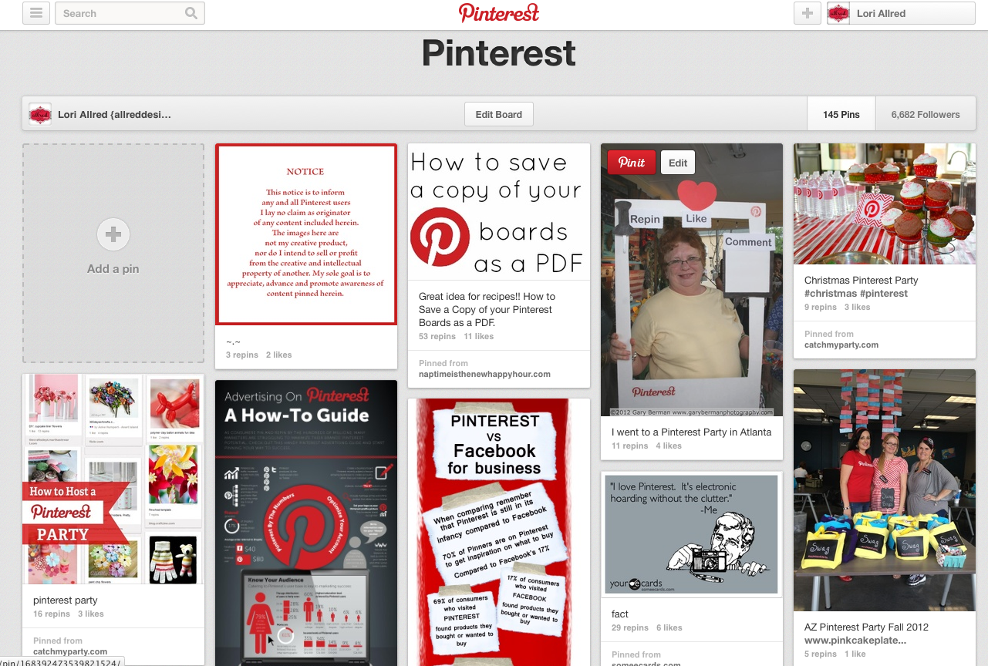The width and height of the screenshot is (988, 666).
Task: Open the add pin plus icon in header
Action: pos(807,13)
